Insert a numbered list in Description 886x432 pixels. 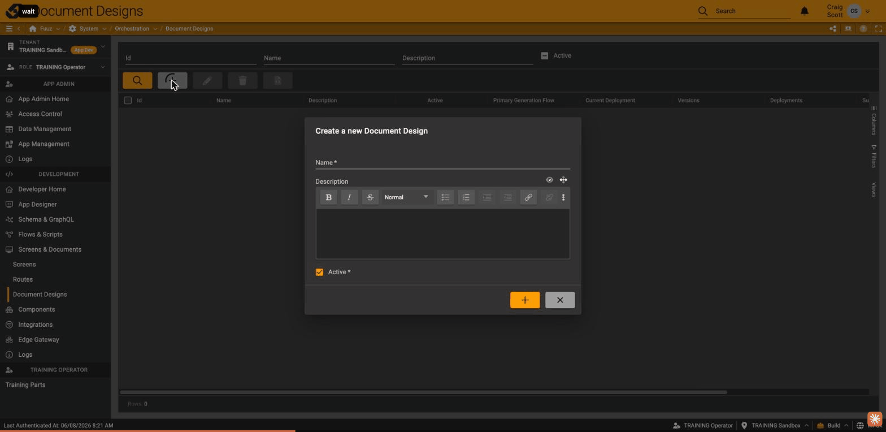pyautogui.click(x=466, y=197)
